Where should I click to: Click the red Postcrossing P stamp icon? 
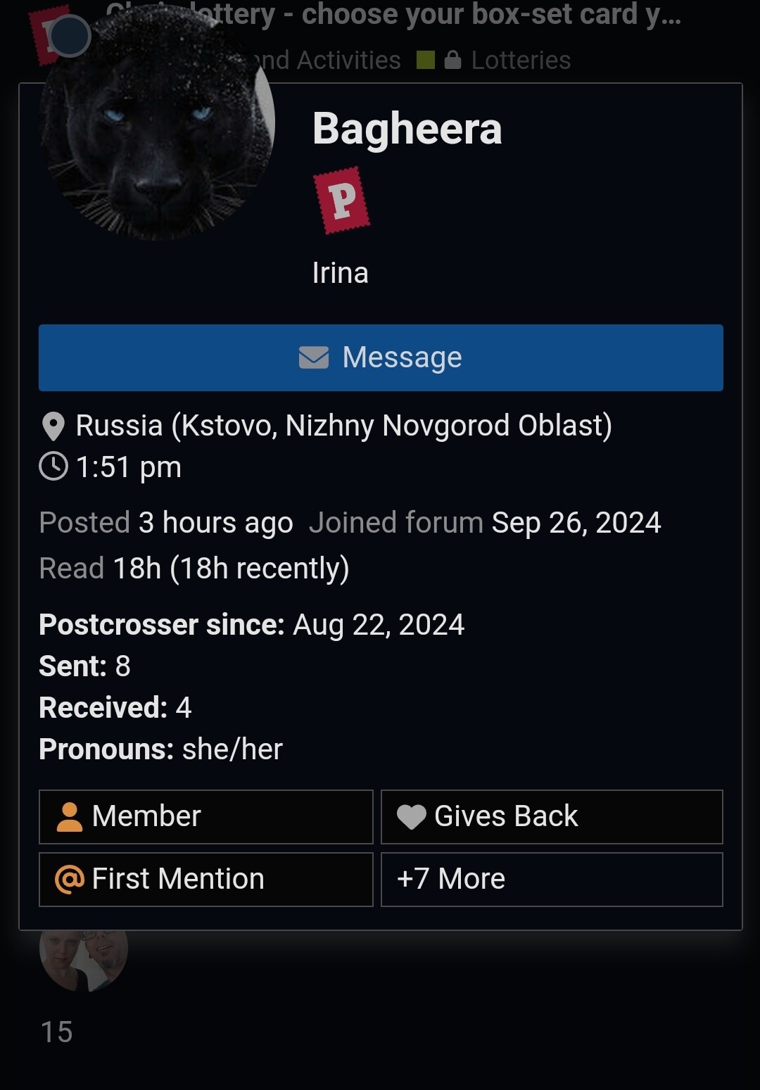[342, 201]
